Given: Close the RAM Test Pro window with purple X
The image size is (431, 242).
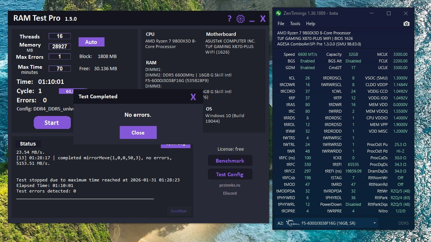Looking at the screenshot, I should click(263, 18).
